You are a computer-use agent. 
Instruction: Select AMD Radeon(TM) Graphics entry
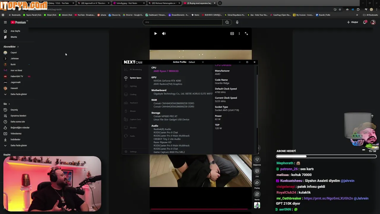click(x=168, y=84)
